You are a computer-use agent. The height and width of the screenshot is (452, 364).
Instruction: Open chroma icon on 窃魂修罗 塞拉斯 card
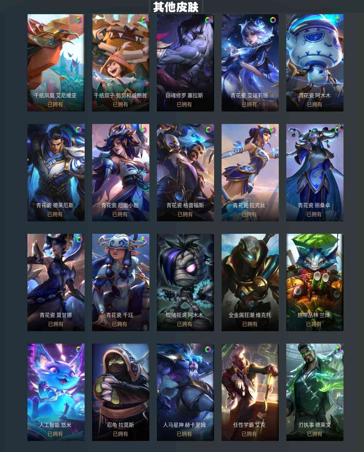tap(208, 20)
